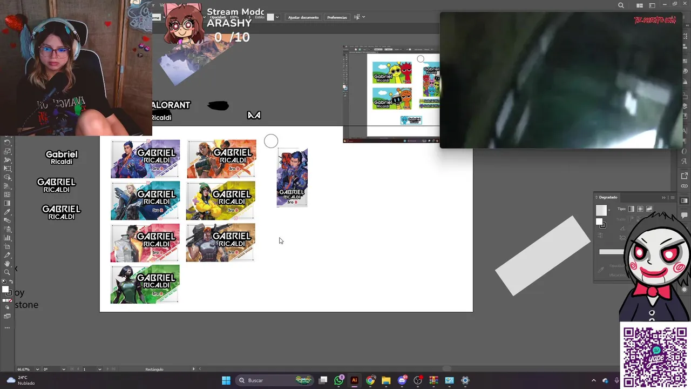Open the Degradado panel options menu

[x=673, y=198]
